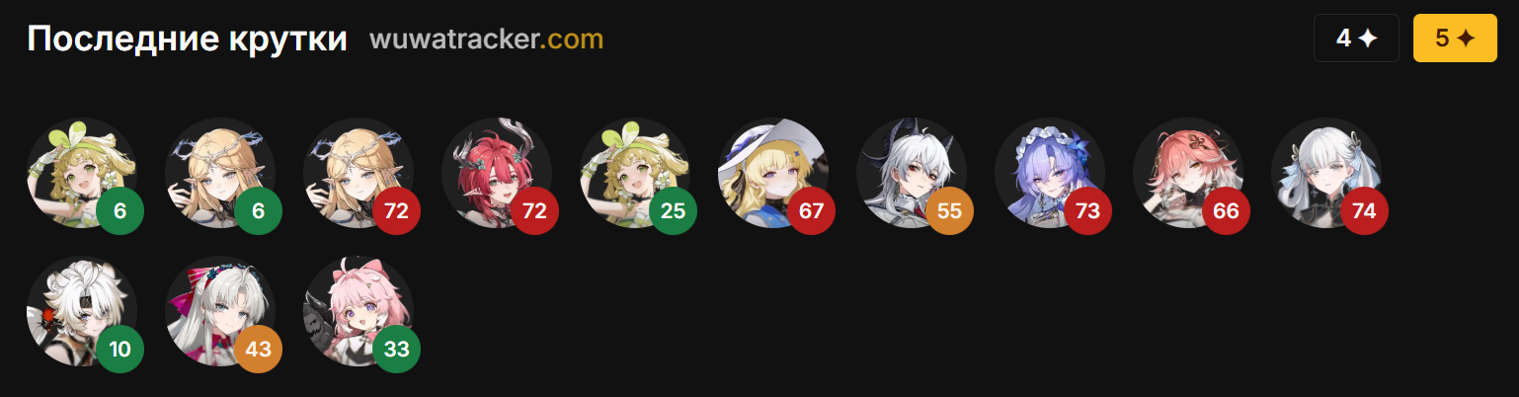Click the orange 55 pity badge
The width and height of the screenshot is (1519, 397).
coord(950,210)
